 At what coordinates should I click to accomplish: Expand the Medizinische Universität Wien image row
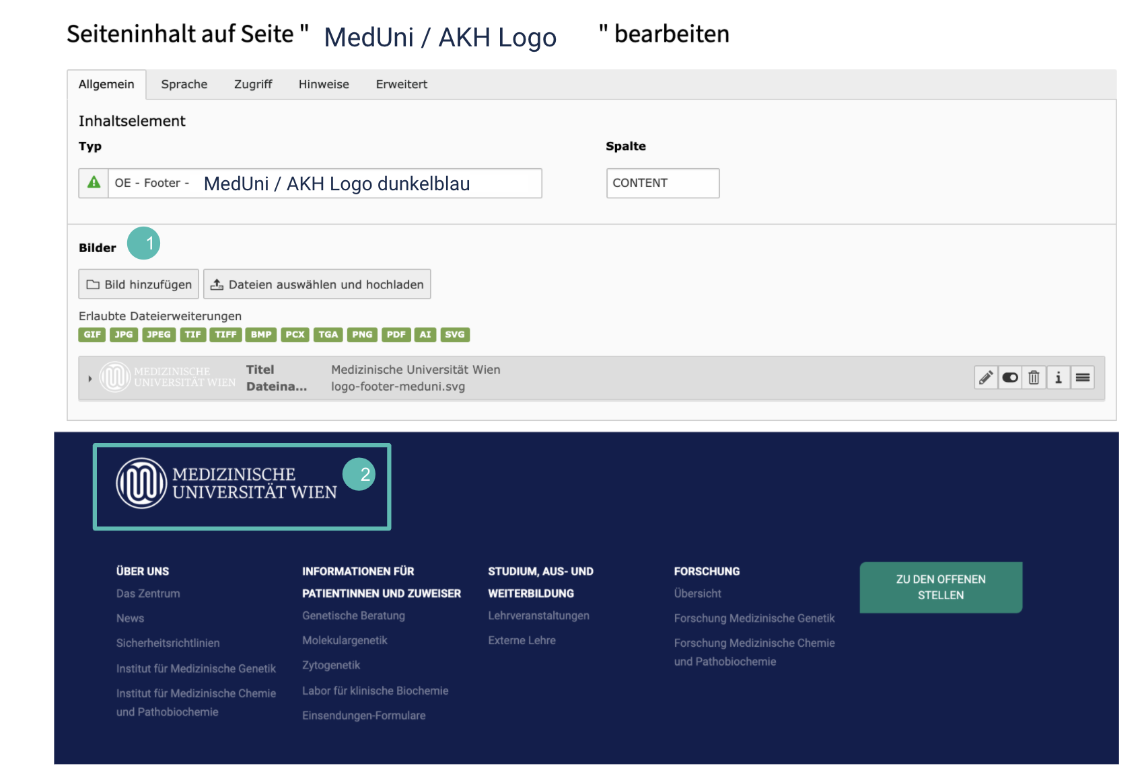[x=90, y=379]
